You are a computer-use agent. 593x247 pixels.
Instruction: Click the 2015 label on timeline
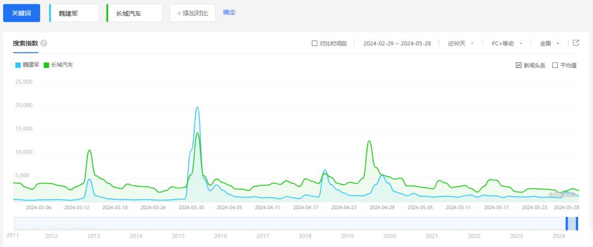coord(178,236)
